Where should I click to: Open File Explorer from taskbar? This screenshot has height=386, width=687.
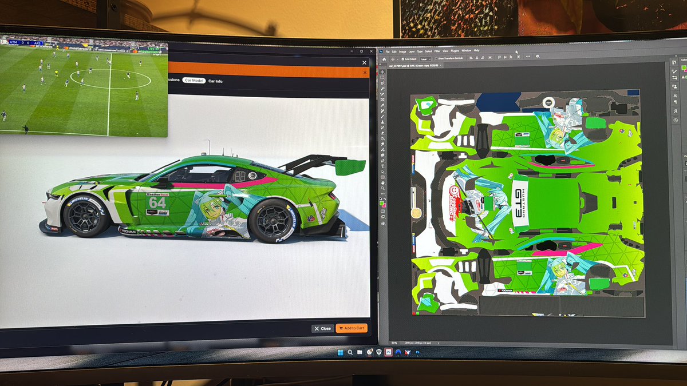tap(360, 352)
